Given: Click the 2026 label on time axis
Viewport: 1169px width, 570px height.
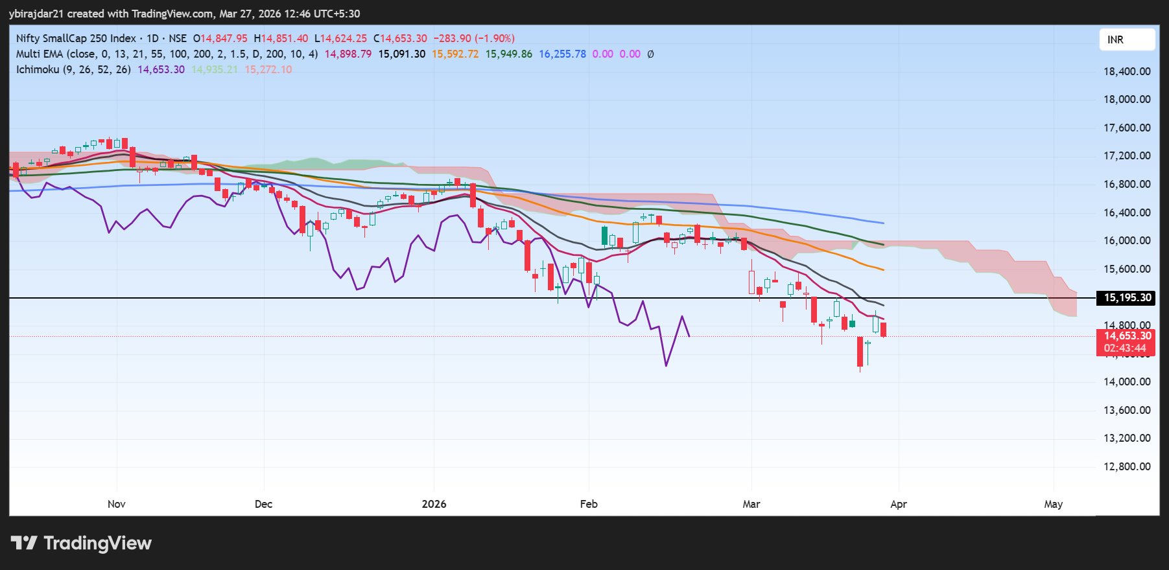Looking at the screenshot, I should 434,504.
